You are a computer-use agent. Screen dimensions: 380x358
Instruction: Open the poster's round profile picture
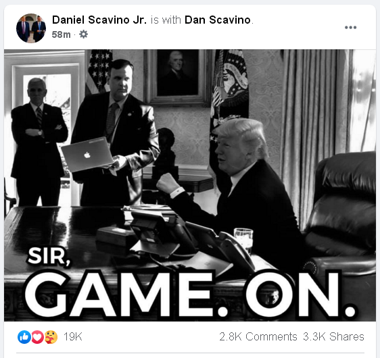click(x=31, y=28)
